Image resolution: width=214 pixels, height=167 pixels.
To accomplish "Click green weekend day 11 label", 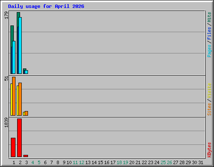I will click(x=75, y=162).
